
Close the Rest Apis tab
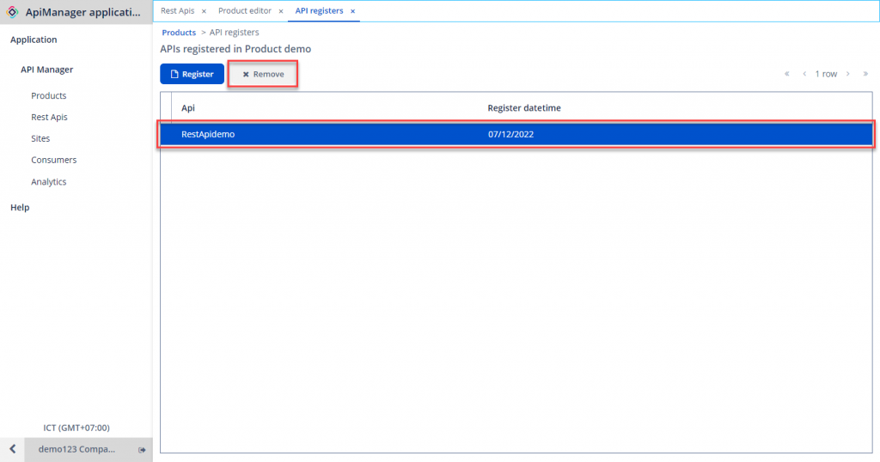pos(204,11)
